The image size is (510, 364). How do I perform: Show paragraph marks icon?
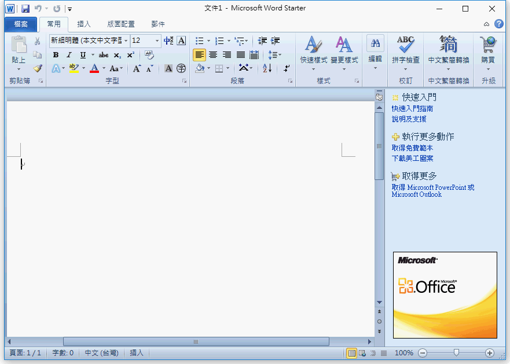287,68
